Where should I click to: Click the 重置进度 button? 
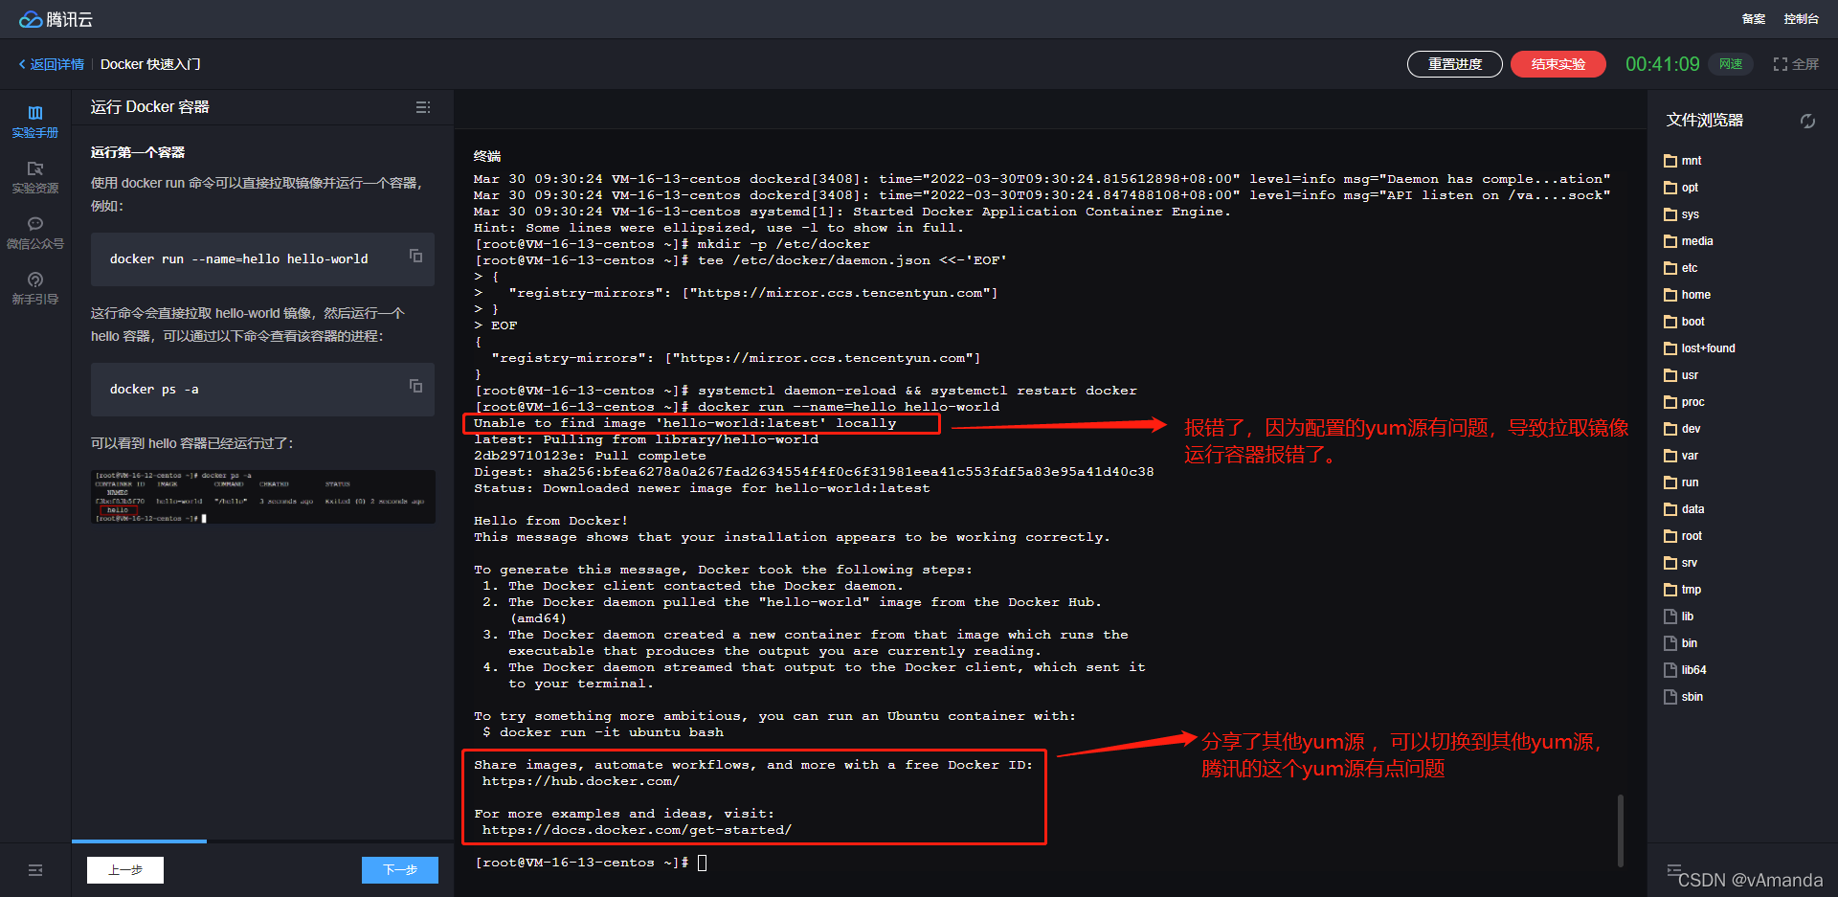[1455, 64]
